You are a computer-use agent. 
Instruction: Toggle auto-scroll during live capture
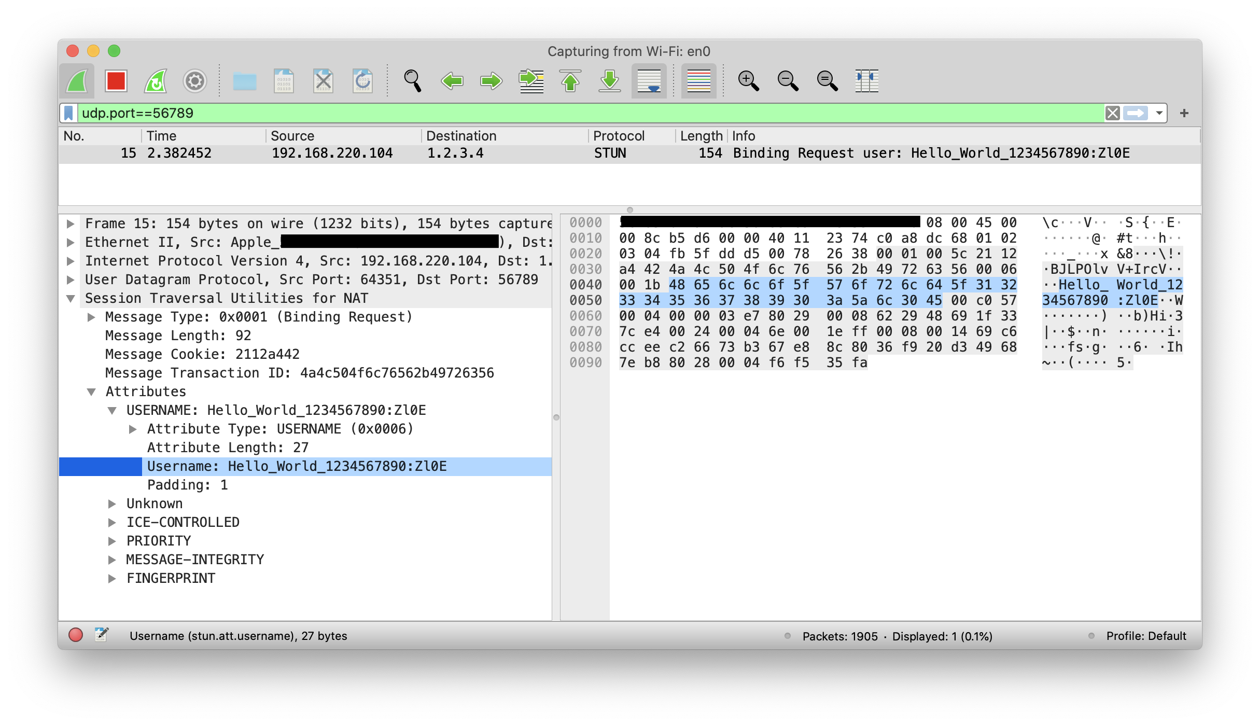tap(649, 81)
